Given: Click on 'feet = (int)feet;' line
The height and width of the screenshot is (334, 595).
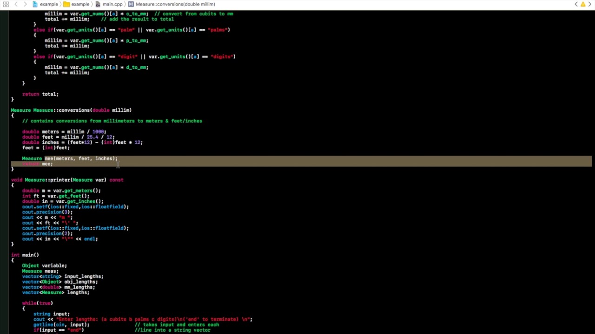Looking at the screenshot, I should [46, 148].
